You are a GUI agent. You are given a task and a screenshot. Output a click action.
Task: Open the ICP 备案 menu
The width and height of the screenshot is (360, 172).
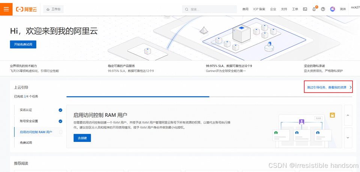point(259,9)
